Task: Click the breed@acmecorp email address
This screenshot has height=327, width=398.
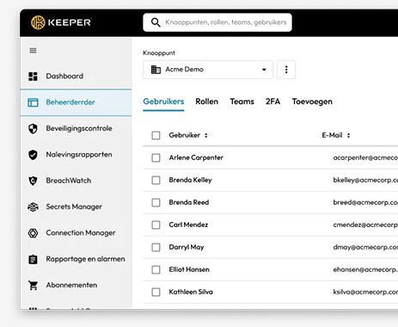Action: coord(365,202)
